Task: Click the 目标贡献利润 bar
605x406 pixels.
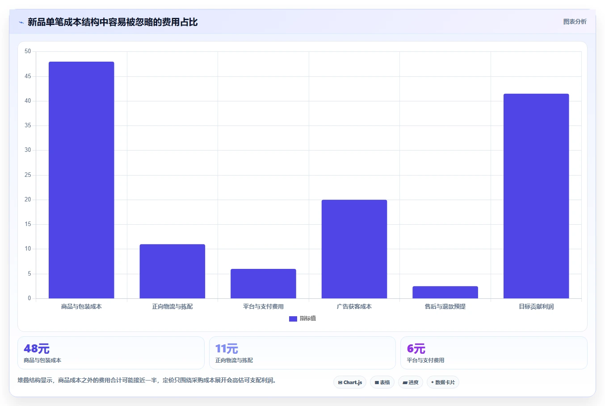Action: 536,196
